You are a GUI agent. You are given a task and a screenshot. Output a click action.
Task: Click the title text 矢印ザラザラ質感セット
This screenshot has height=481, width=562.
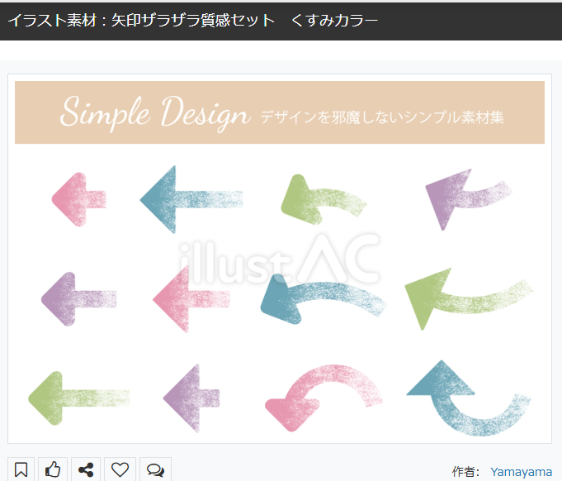tap(193, 20)
